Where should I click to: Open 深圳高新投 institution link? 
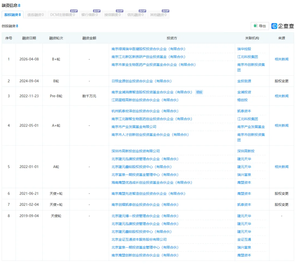[x=246, y=151]
